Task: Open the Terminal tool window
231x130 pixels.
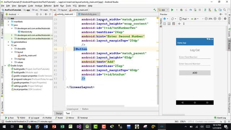Action: 83,118
